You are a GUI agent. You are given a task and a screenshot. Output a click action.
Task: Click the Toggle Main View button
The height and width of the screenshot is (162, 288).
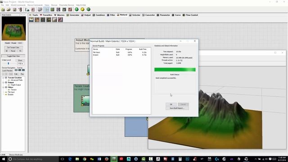[13, 56]
